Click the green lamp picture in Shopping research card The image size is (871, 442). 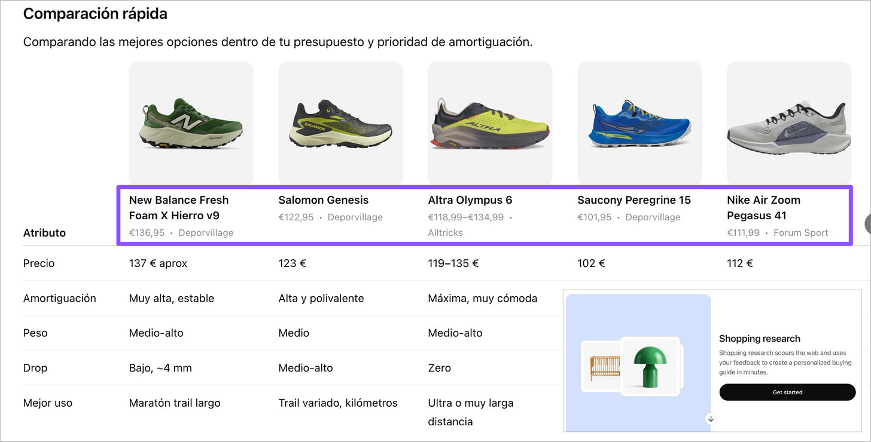(x=650, y=367)
